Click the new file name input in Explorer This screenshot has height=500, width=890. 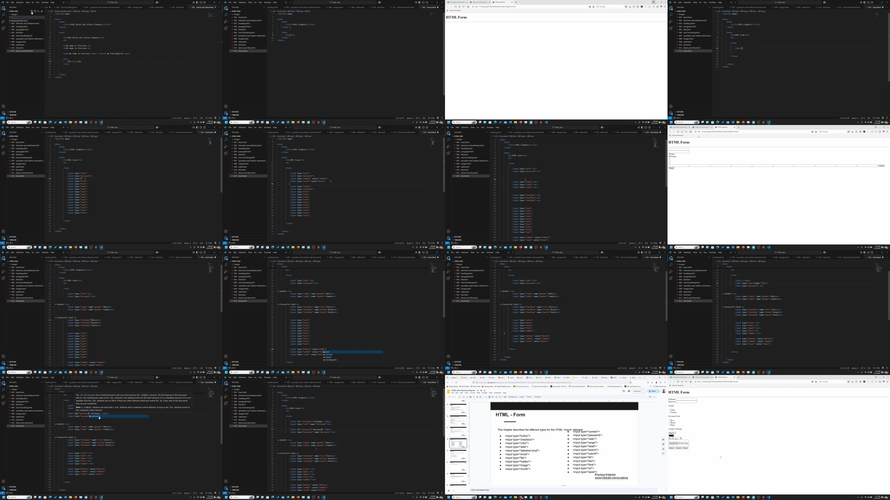(28, 17)
